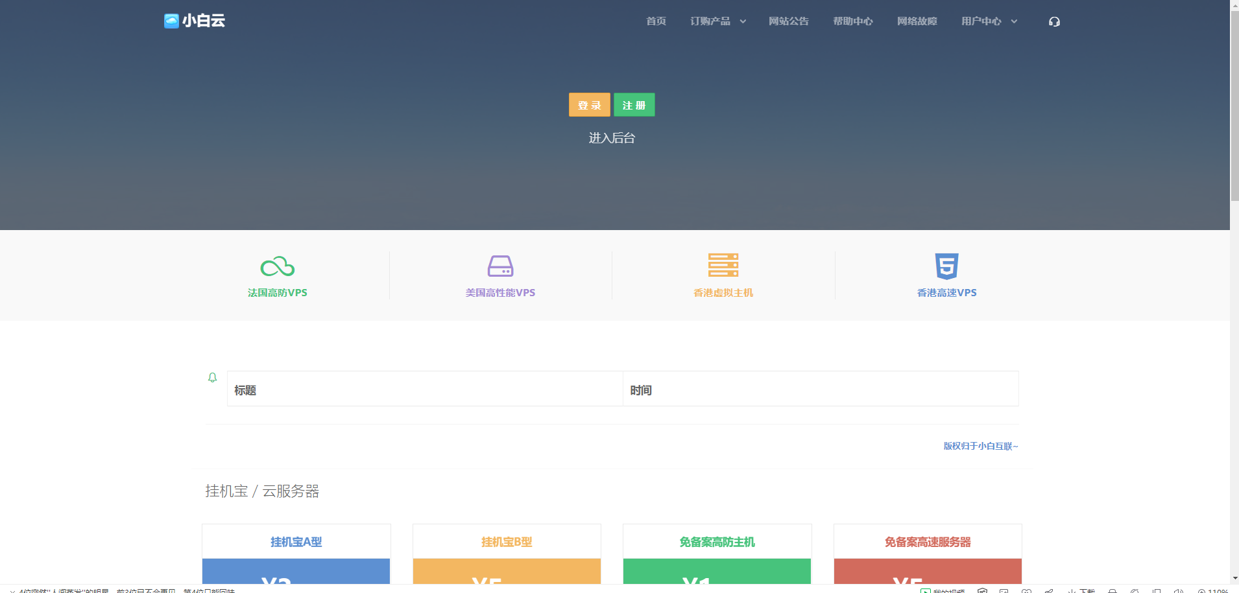
Task: Select the 免备案高防主机 plan card title
Action: coord(717,542)
